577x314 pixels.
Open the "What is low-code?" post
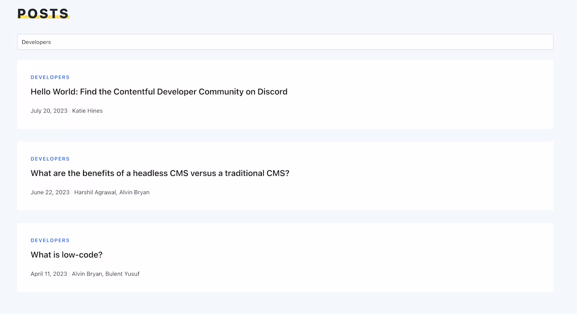[x=66, y=255]
